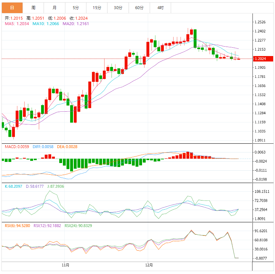Click the 1.2526 price axis label

pos(260,22)
